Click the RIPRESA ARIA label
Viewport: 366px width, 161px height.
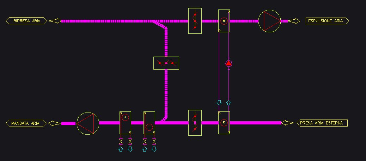[26, 21]
